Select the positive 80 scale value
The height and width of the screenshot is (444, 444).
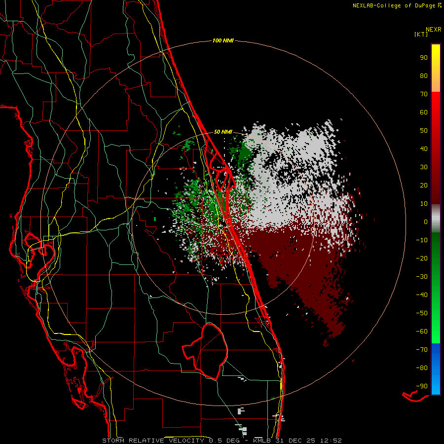(x=424, y=75)
